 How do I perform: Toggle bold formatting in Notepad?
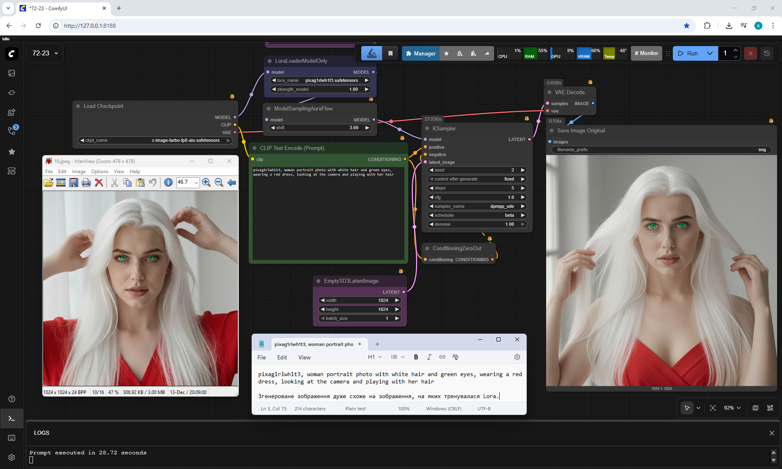tap(416, 357)
